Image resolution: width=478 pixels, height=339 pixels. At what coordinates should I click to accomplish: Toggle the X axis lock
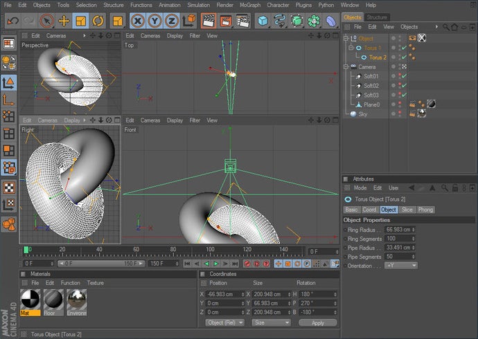coord(138,21)
